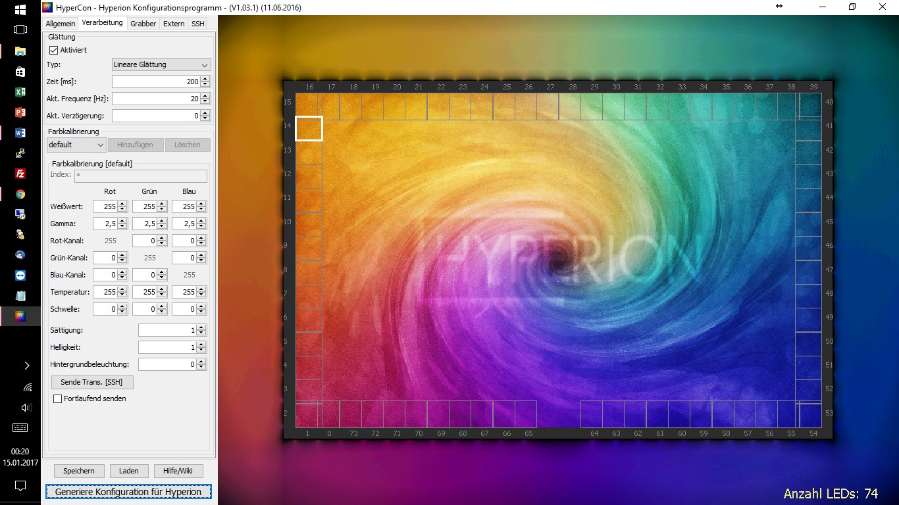
Task: Open FileZilla from the taskbar
Action: coord(20,174)
